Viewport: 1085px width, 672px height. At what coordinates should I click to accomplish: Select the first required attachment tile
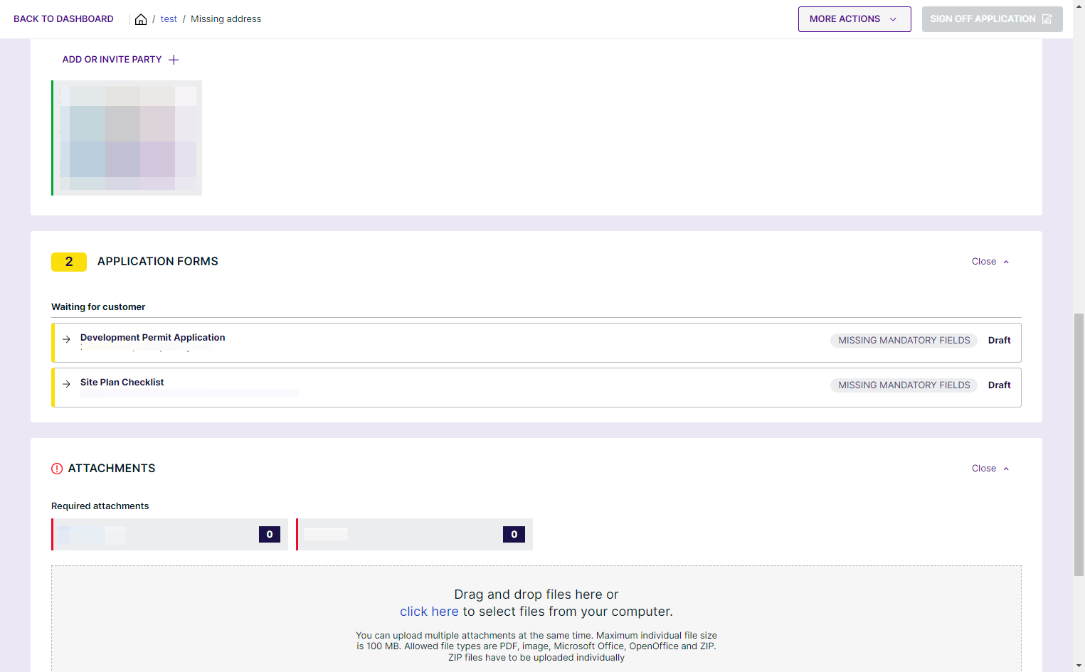coord(169,534)
